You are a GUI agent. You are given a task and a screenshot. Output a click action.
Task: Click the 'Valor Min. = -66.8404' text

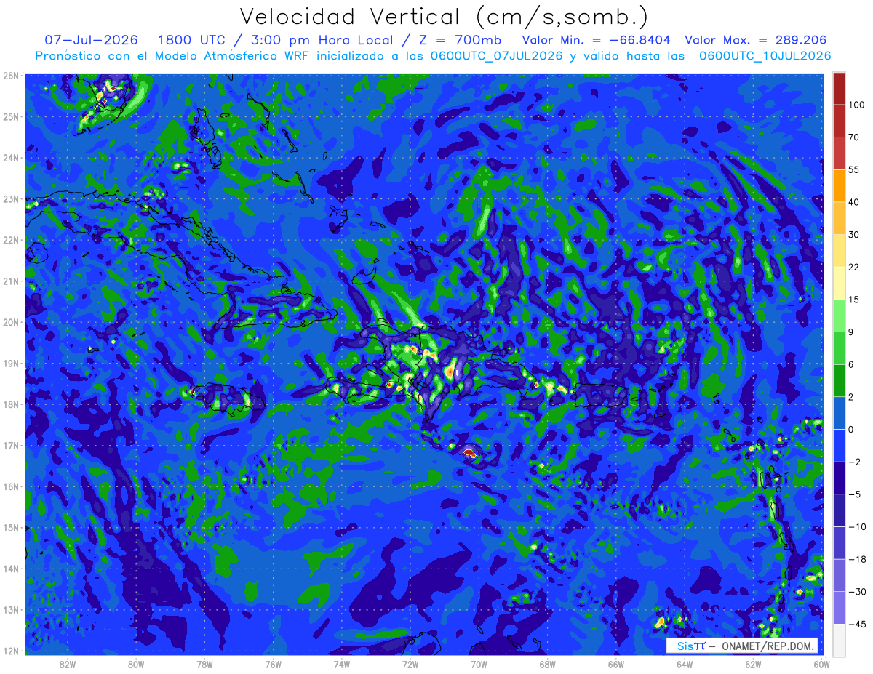tap(597, 40)
